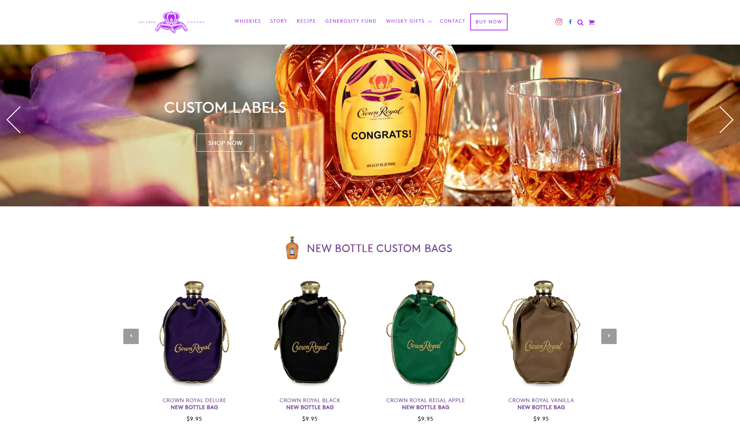Click the bottle icon beside section heading

coord(292,248)
